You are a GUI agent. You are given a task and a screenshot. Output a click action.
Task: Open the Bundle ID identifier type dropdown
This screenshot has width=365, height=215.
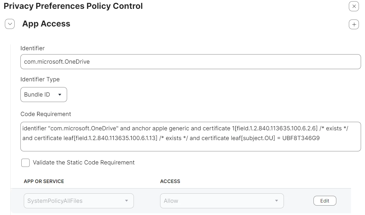pos(44,95)
